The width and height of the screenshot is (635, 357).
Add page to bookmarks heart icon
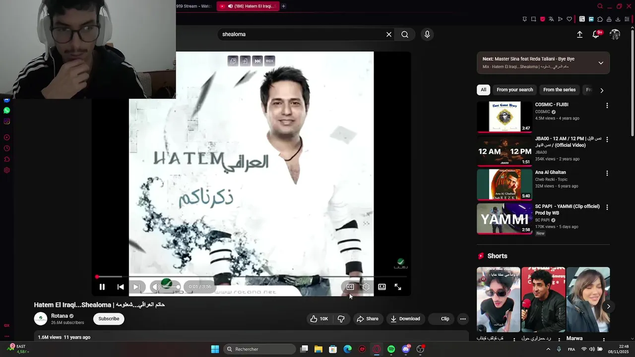click(570, 19)
